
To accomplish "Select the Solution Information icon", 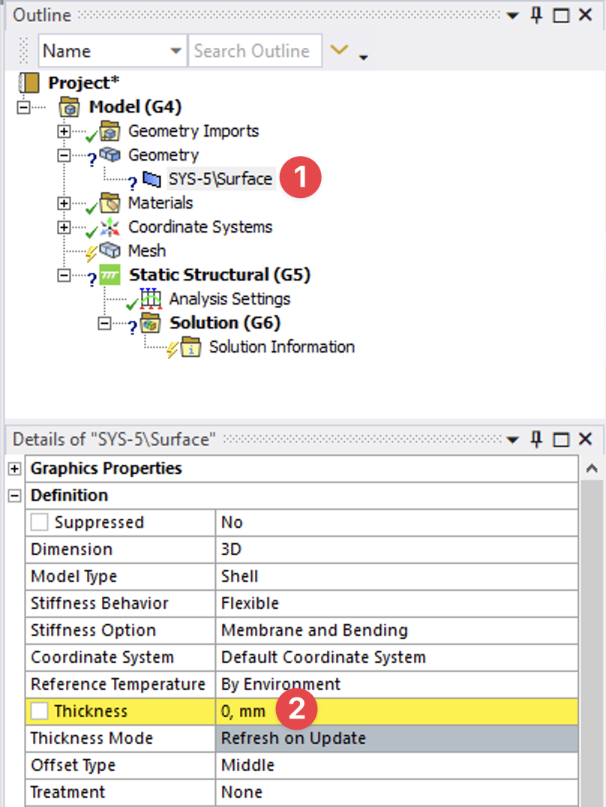I will 191,347.
